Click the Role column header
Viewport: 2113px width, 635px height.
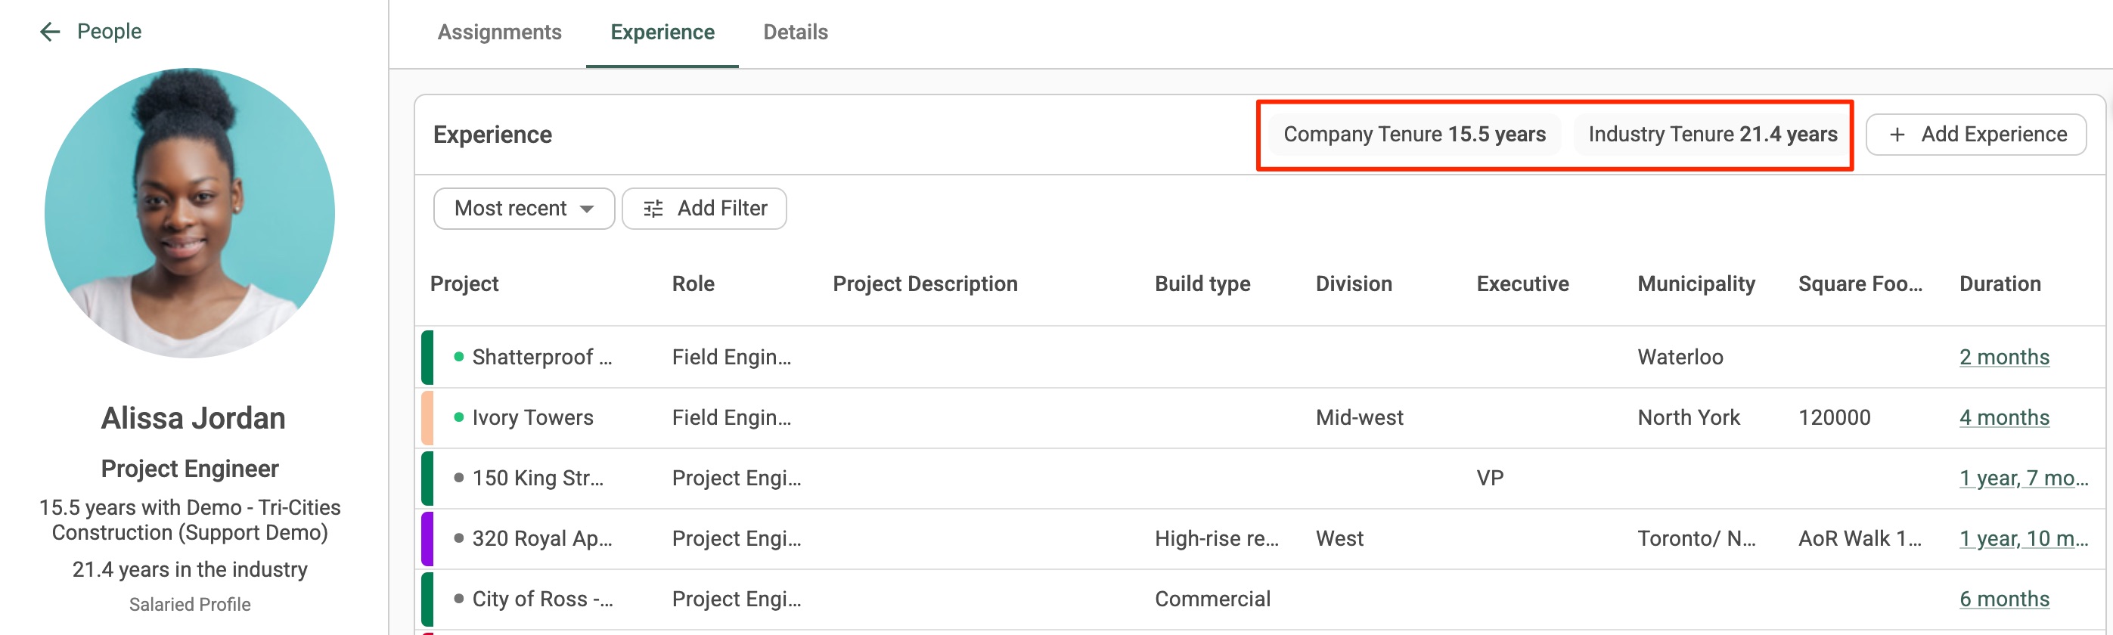tap(693, 284)
